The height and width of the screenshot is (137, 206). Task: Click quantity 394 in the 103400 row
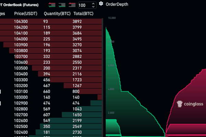tap(47, 74)
